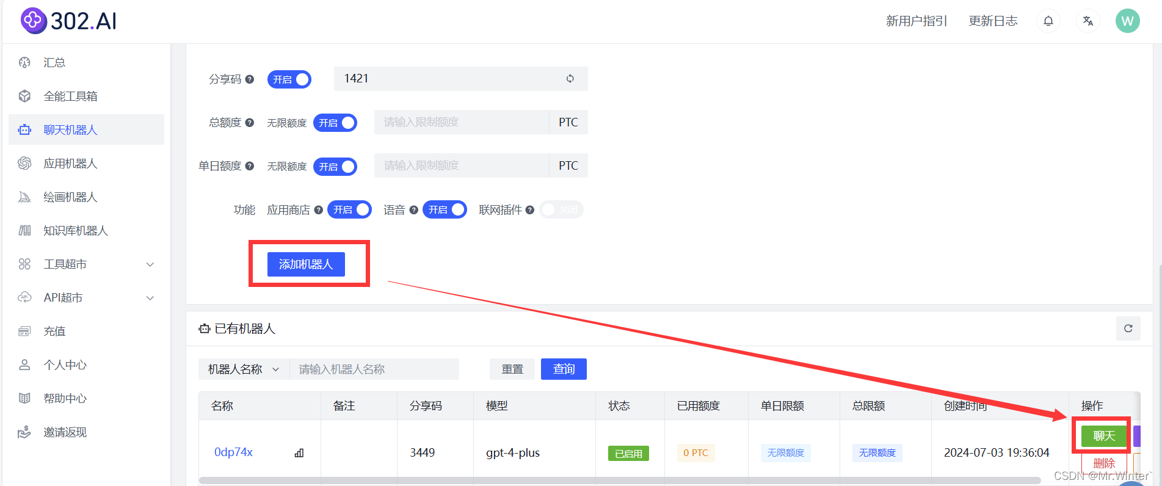The width and height of the screenshot is (1162, 486).
Task: Click help icon next to 总额度
Action: pyautogui.click(x=249, y=123)
